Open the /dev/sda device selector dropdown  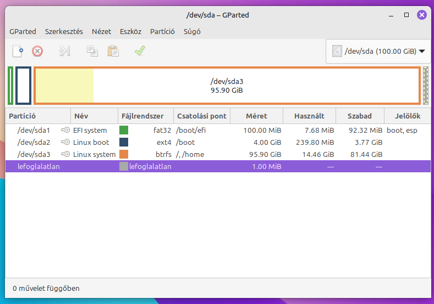click(378, 52)
